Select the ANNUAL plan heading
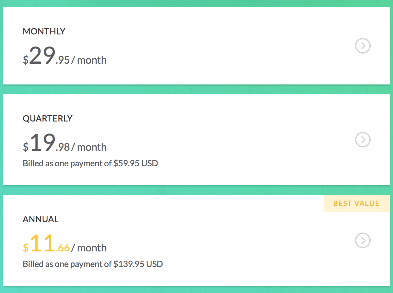The width and height of the screenshot is (393, 293). tap(41, 219)
